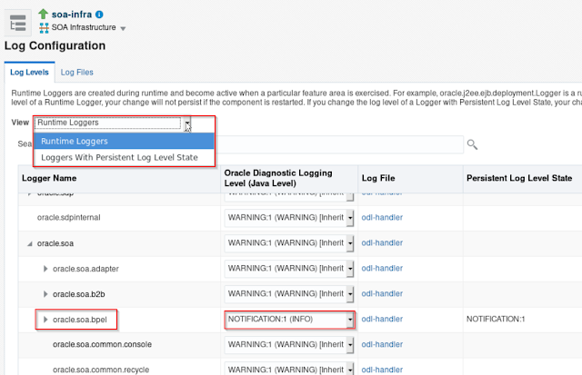Expand the oracle.soa.adapter node
The height and width of the screenshot is (375, 582).
[45, 269]
